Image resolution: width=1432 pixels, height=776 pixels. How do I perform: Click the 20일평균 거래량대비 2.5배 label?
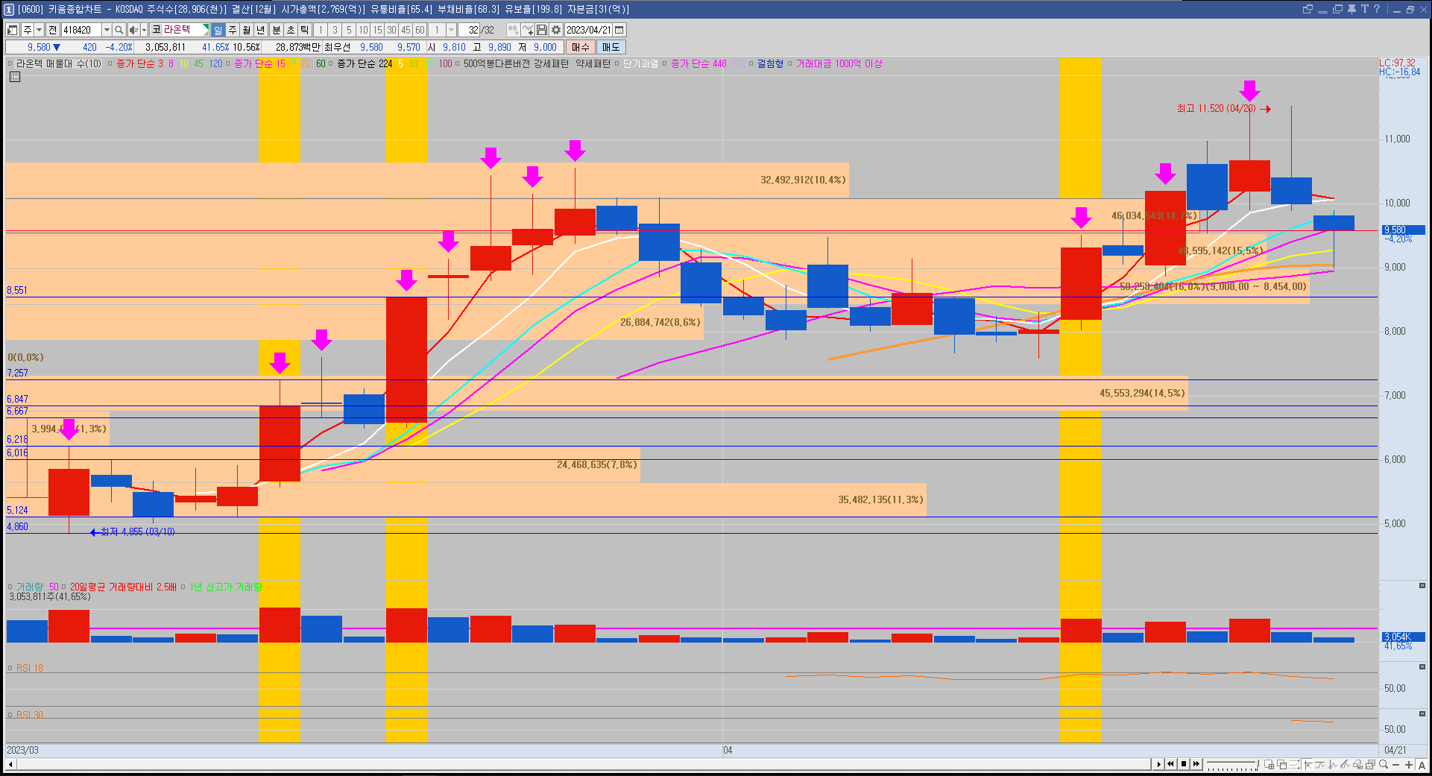pyautogui.click(x=123, y=587)
